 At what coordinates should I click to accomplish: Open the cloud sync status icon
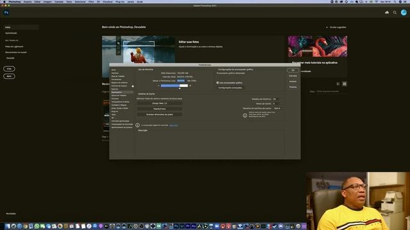pyautogui.click(x=387, y=12)
